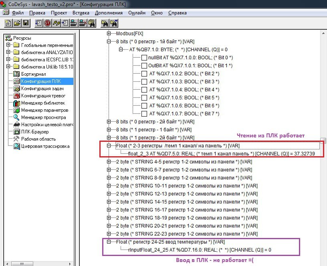Open the Справка menu
The height and width of the screenshot is (266, 327).
[x=178, y=13]
